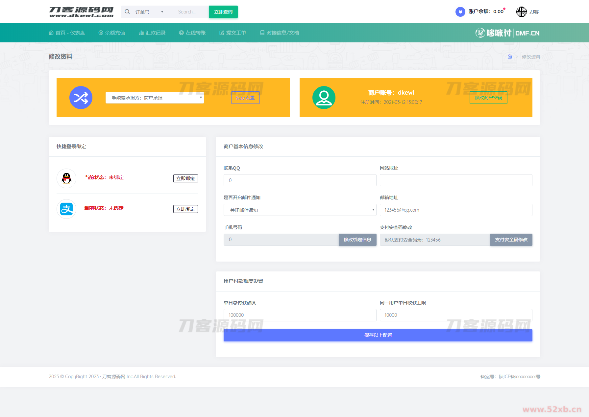
Task: Click the 支付安全码修改 button
Action: (x=511, y=240)
